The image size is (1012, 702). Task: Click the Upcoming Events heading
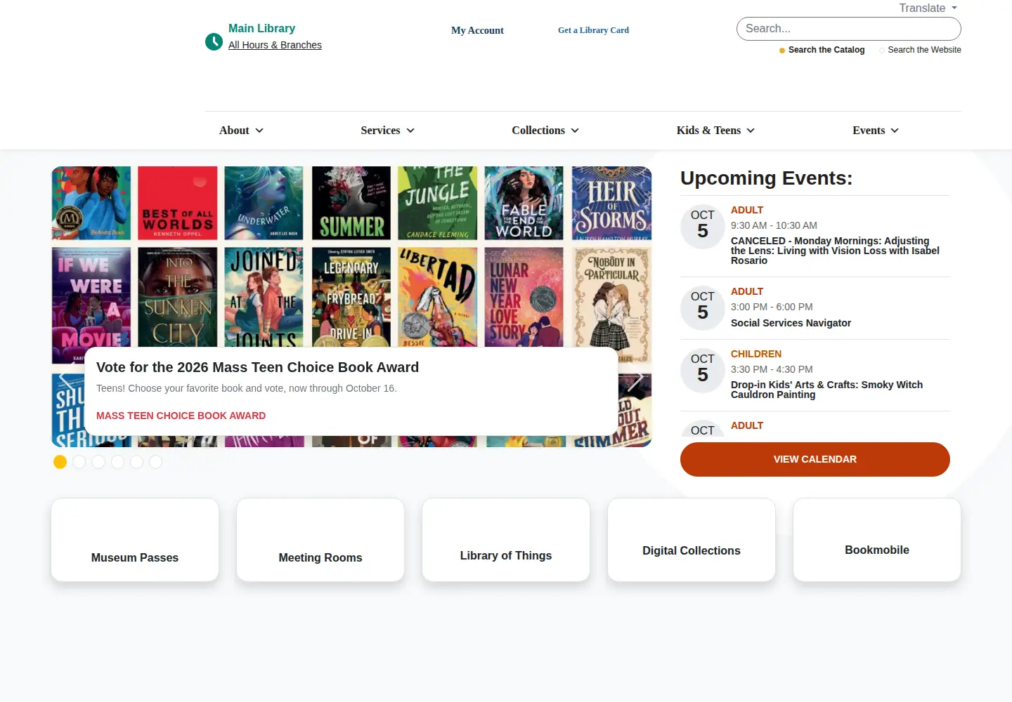[x=766, y=178]
